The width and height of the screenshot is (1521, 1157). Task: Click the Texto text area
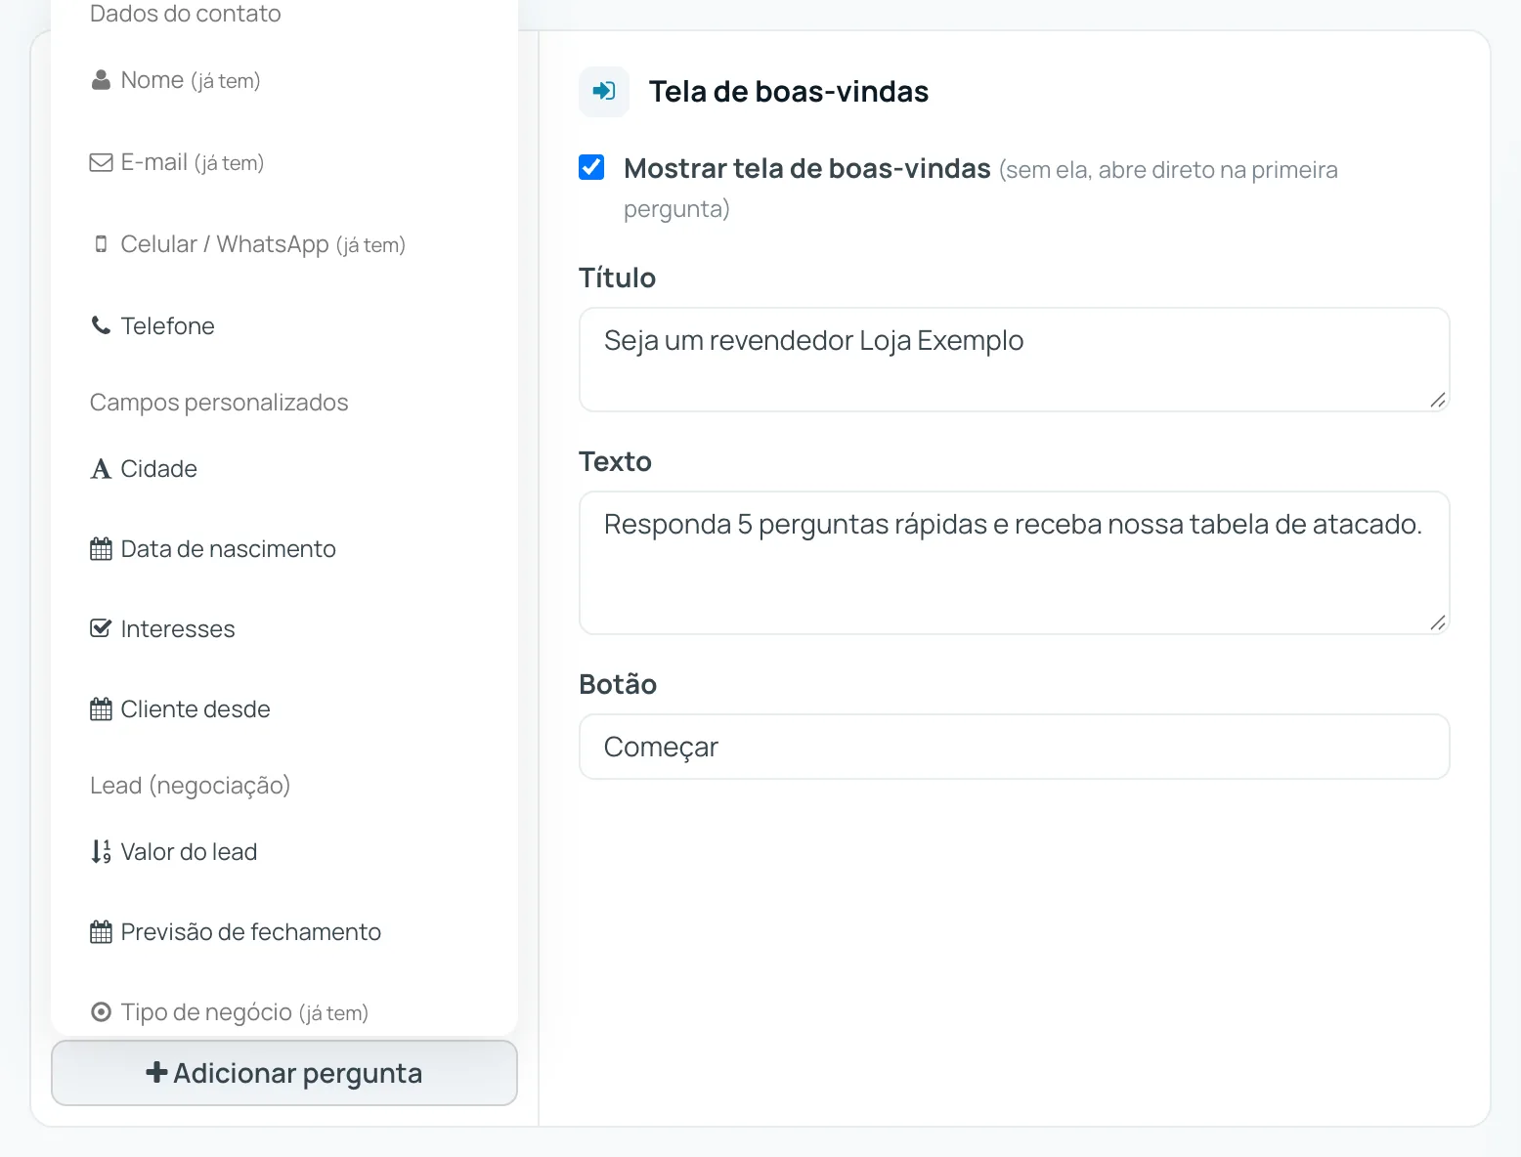(x=1014, y=563)
